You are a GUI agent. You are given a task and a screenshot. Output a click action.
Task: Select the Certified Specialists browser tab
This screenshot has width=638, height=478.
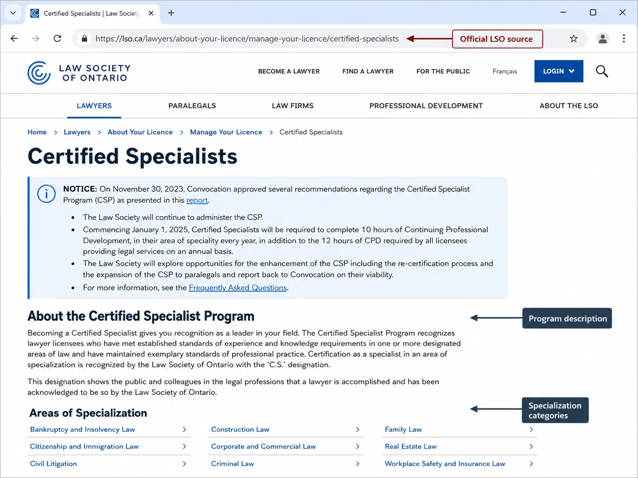point(92,13)
